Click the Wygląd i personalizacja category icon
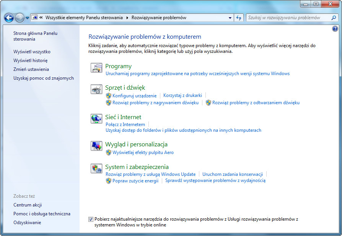This screenshot has height=236, width=342. coord(96,146)
